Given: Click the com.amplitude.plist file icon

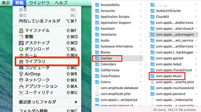Looking at the screenshot, I should coord(97,94).
